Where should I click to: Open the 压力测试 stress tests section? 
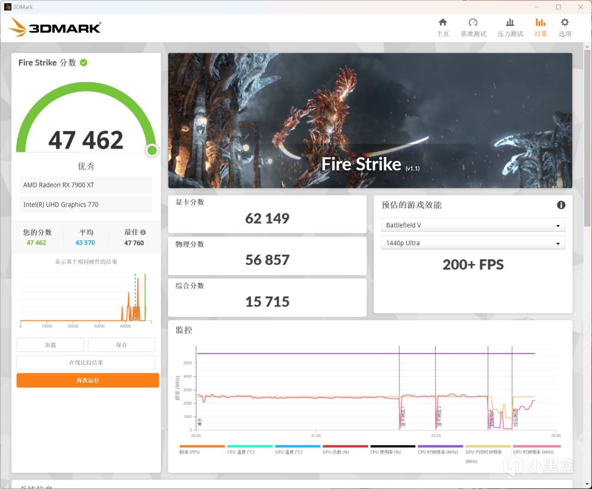510,28
